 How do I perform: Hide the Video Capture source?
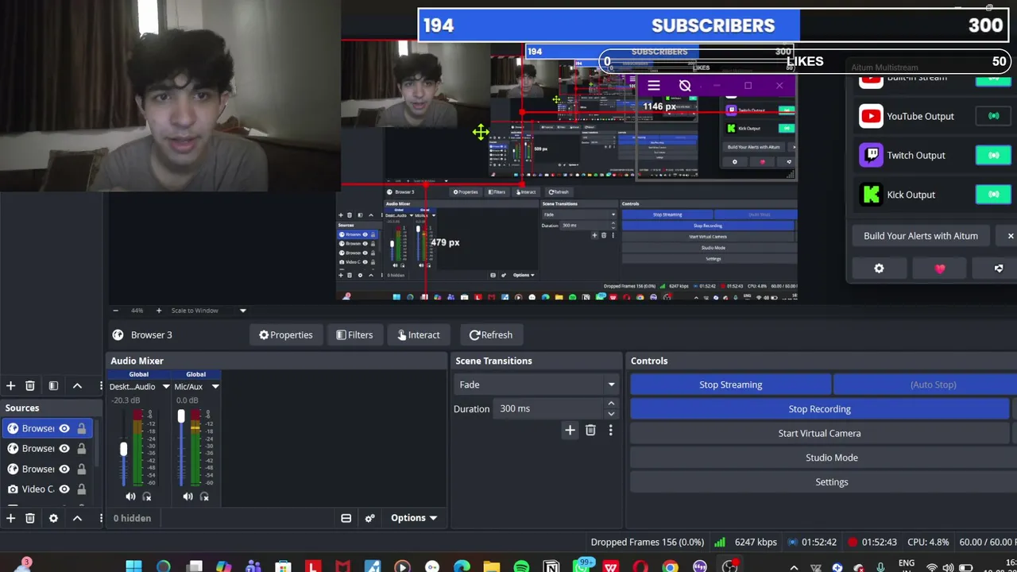click(64, 489)
